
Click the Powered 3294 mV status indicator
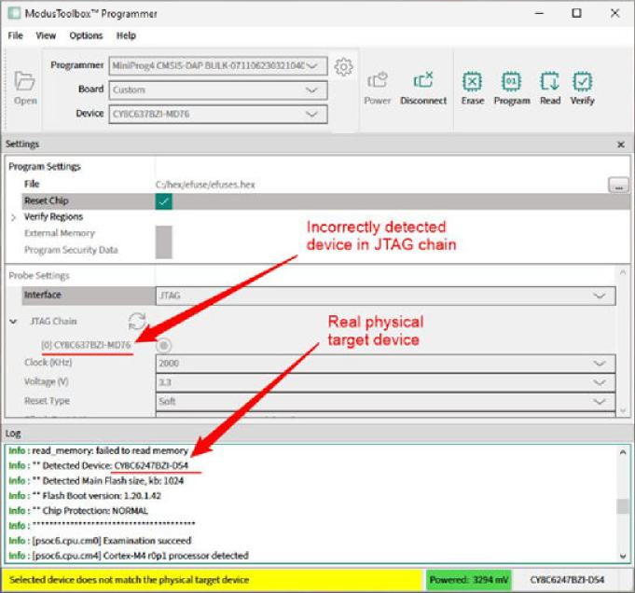click(x=468, y=580)
